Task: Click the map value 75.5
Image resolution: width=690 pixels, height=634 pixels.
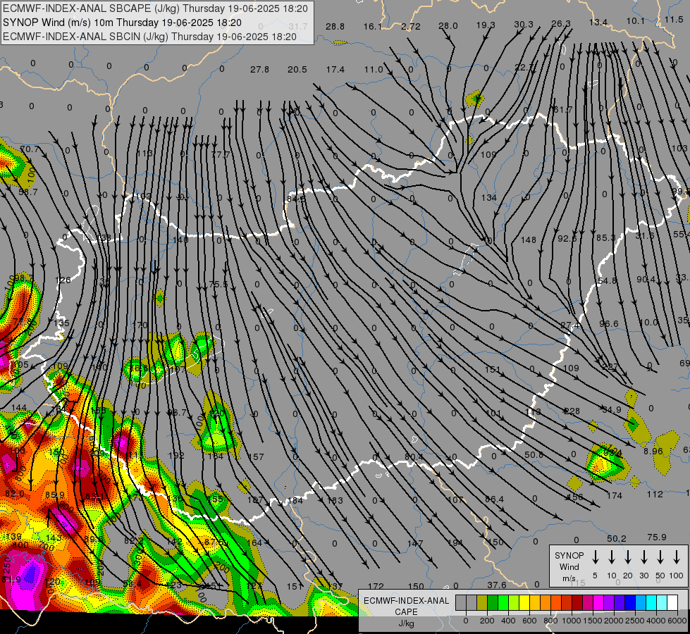Action: (x=218, y=285)
